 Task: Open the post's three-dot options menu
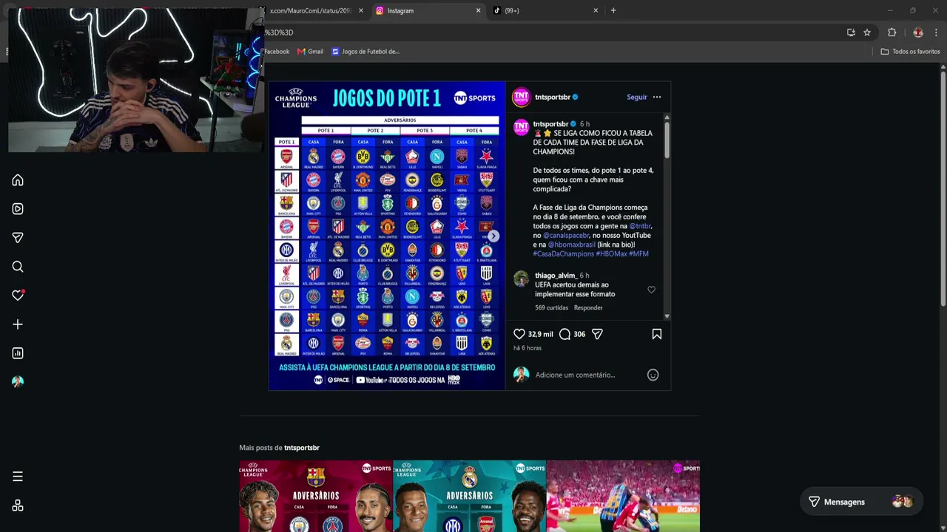(656, 97)
